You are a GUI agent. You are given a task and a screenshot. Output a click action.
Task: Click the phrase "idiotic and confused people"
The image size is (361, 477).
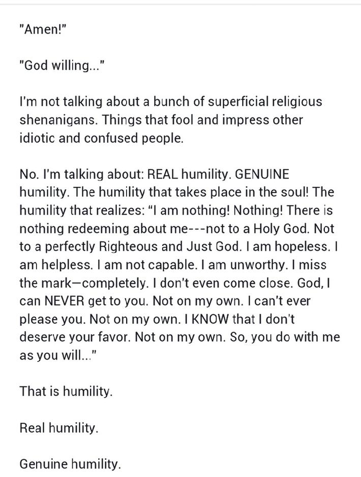(x=101, y=138)
